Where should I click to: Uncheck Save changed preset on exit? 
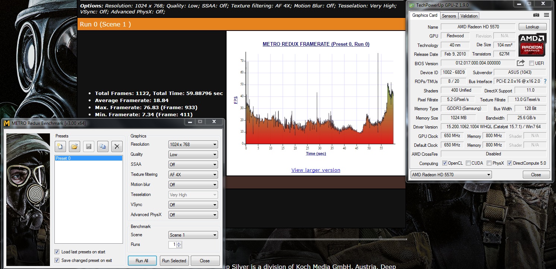(x=57, y=260)
